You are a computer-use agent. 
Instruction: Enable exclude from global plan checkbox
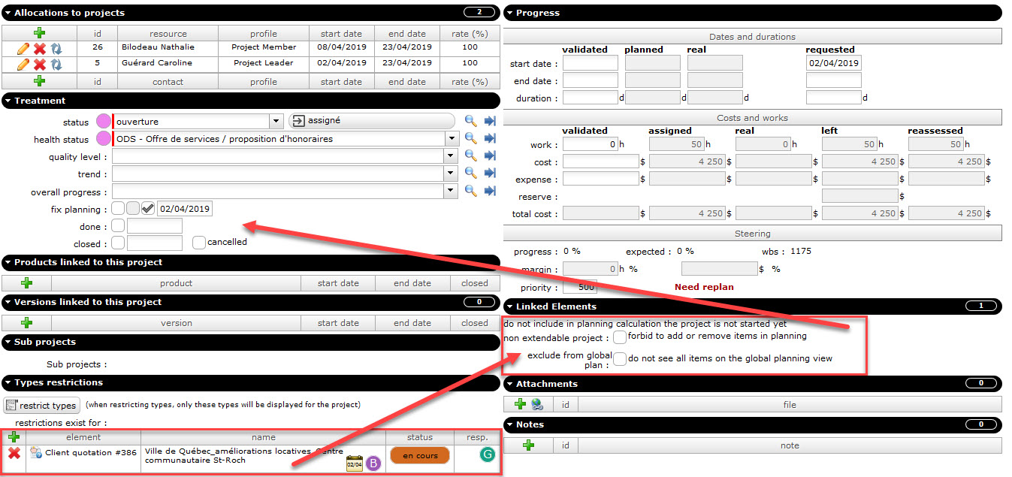click(x=620, y=359)
